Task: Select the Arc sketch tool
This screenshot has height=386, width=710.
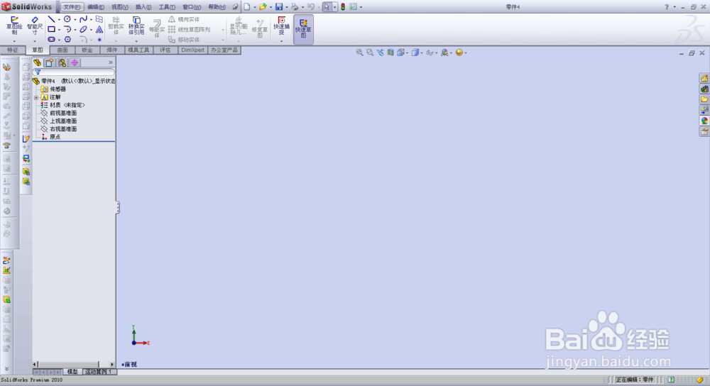Action: pos(67,29)
